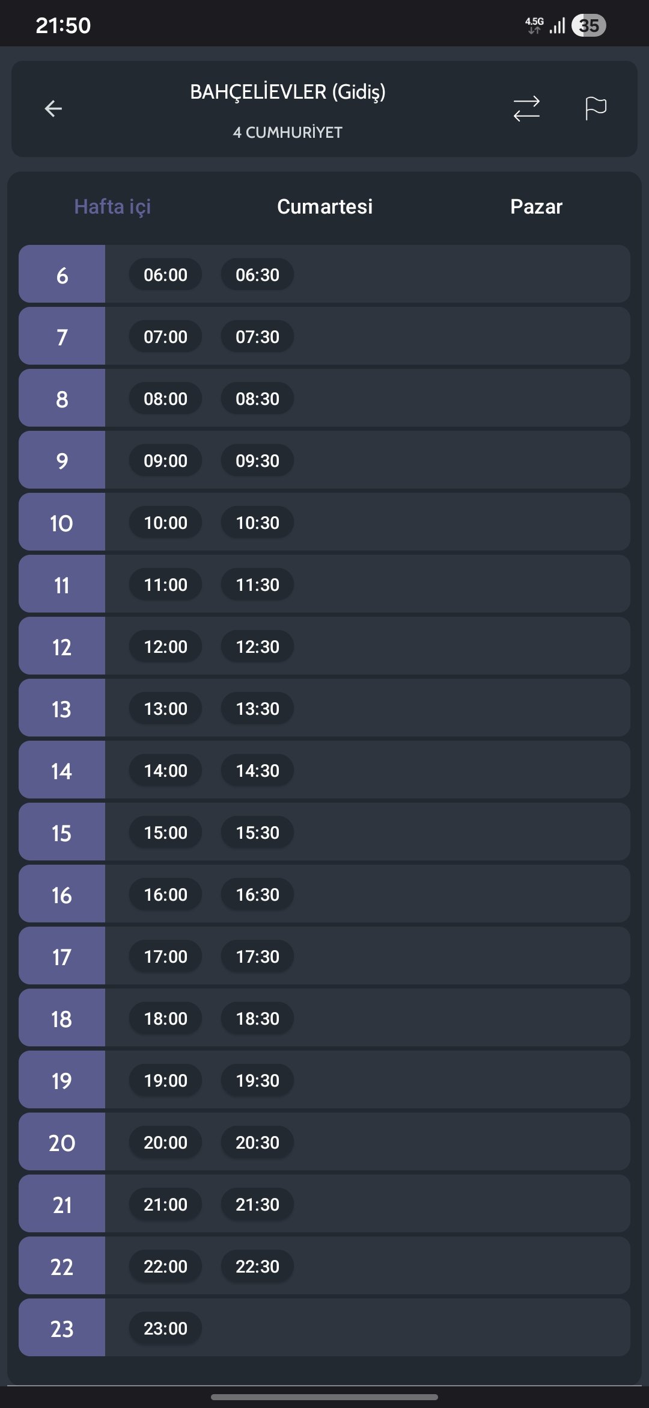Tap the signal strength icon
This screenshot has width=649, height=1408.
557,25
